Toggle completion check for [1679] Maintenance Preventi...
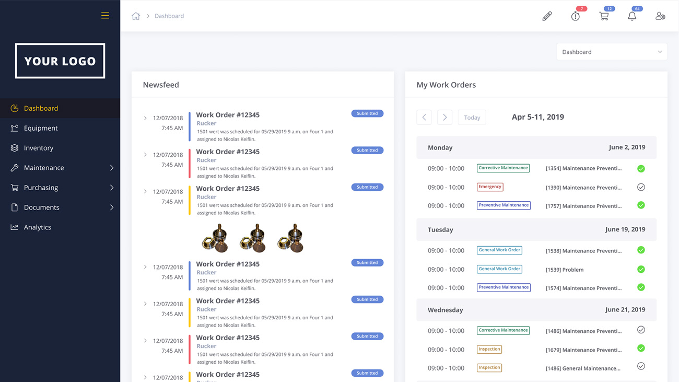This screenshot has height=382, width=679. pos(641,349)
